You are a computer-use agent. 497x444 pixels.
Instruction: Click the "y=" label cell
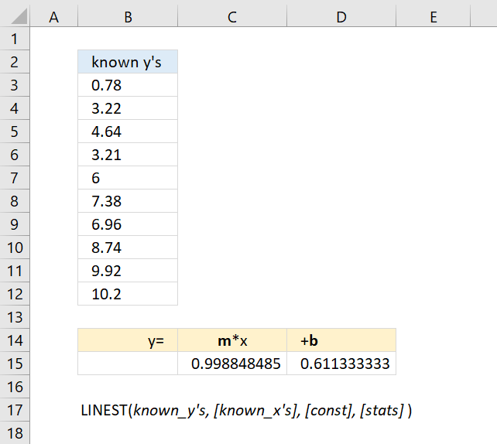pos(128,340)
